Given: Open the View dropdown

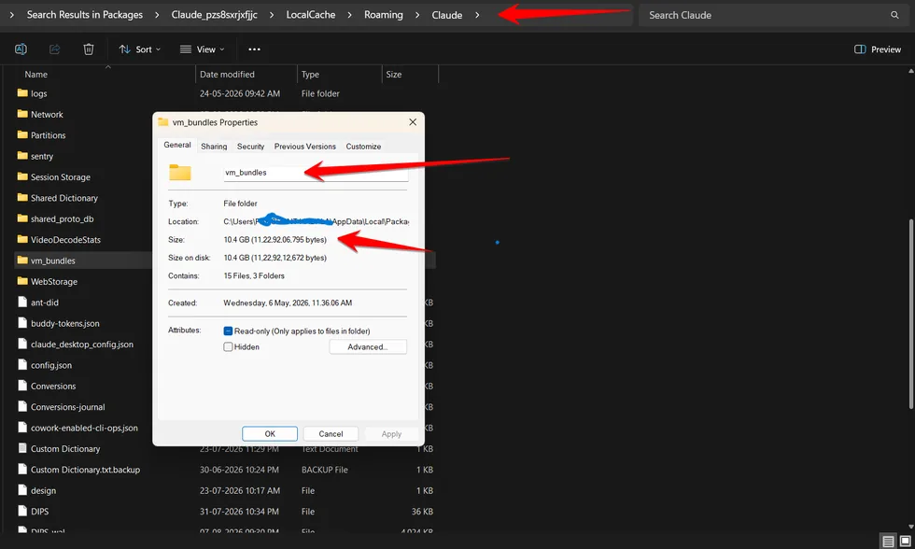Looking at the screenshot, I should coord(202,49).
